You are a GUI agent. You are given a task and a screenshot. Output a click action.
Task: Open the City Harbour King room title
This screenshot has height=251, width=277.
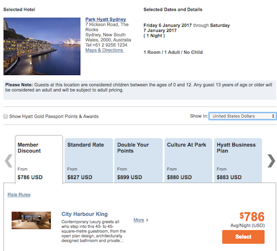[x=84, y=214]
